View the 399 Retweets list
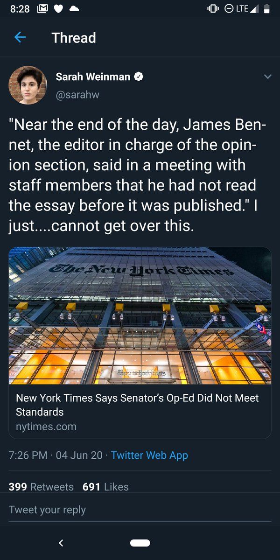 tap(41, 487)
